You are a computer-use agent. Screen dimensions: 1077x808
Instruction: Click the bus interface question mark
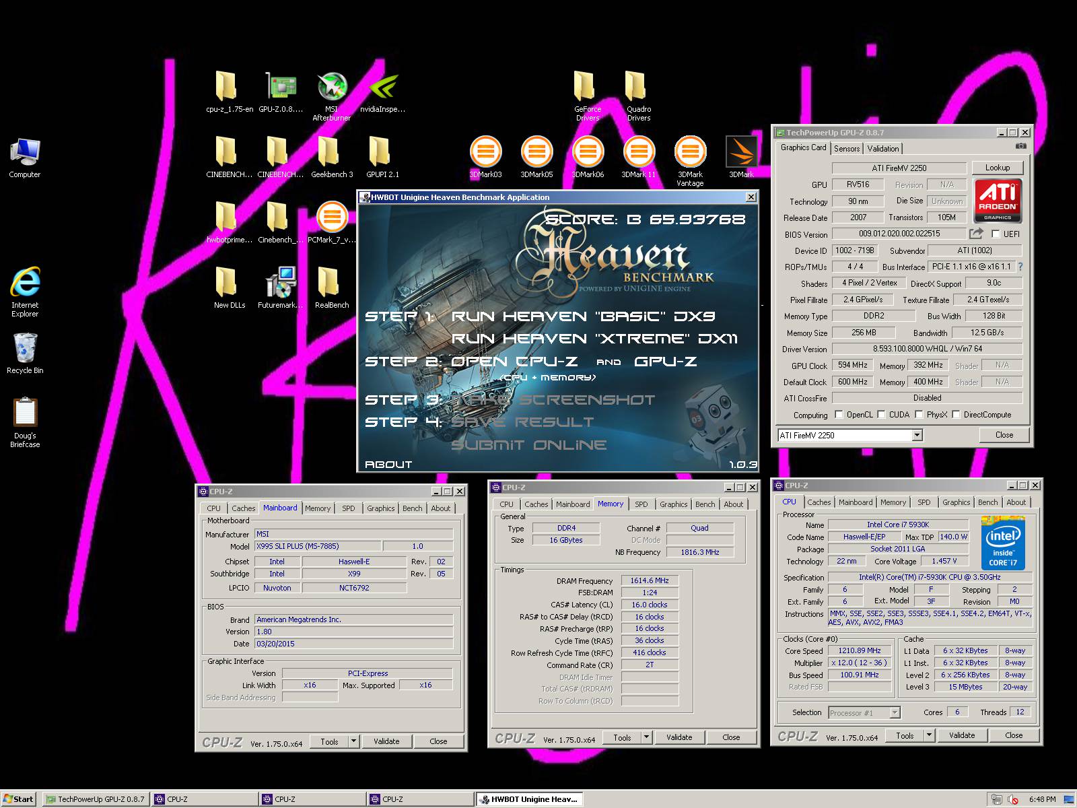pos(1020,267)
